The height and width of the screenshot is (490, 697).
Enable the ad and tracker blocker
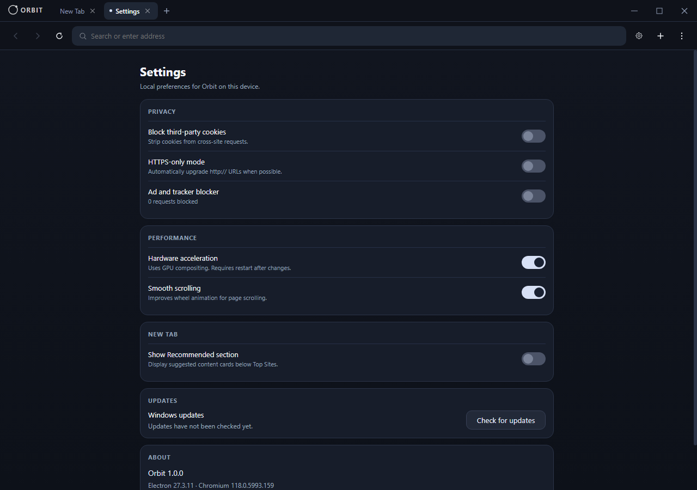coord(533,196)
